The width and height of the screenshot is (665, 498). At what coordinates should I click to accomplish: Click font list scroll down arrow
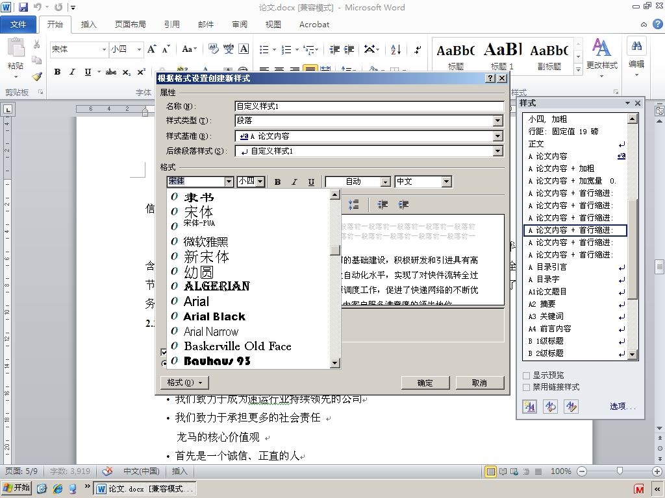tap(335, 363)
